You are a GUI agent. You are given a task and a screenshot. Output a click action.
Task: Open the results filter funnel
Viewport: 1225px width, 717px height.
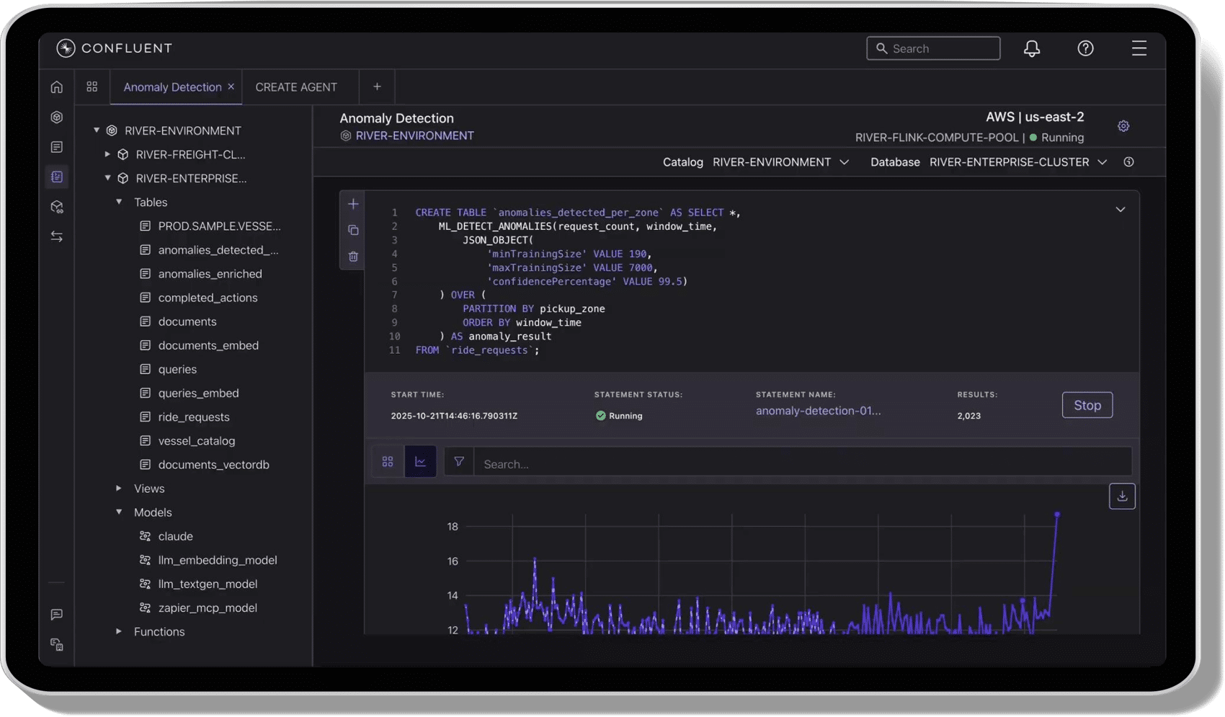[x=459, y=462]
